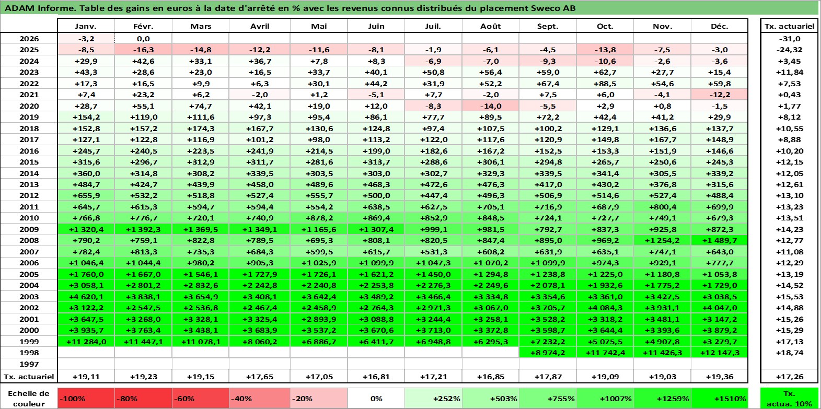Click the -20% light pink scale swatch
Image resolution: width=821 pixels, height=409 pixels.
pos(319,398)
